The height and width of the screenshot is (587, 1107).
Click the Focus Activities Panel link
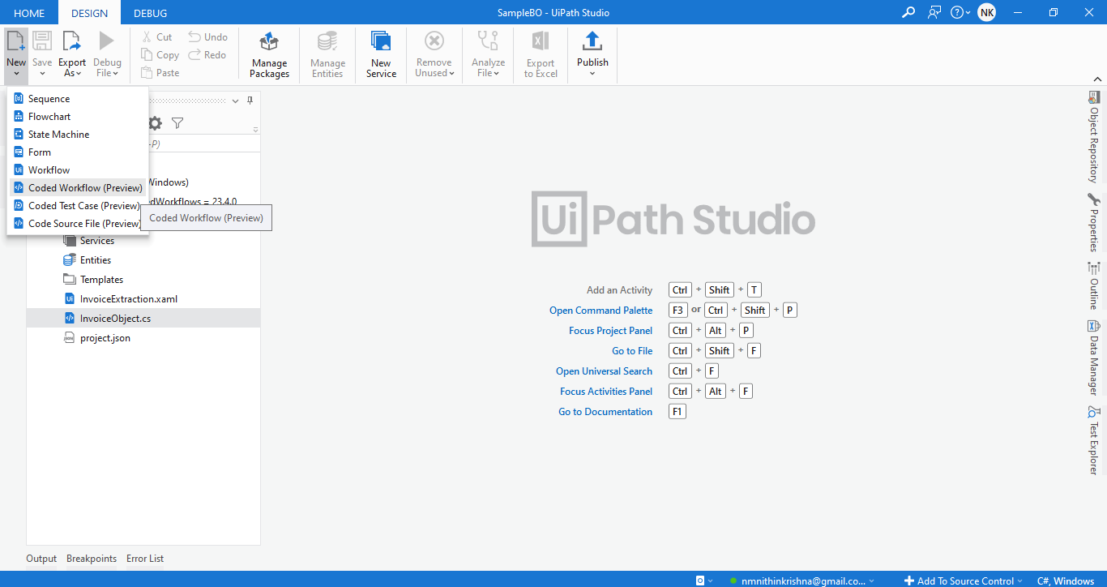[x=606, y=392]
